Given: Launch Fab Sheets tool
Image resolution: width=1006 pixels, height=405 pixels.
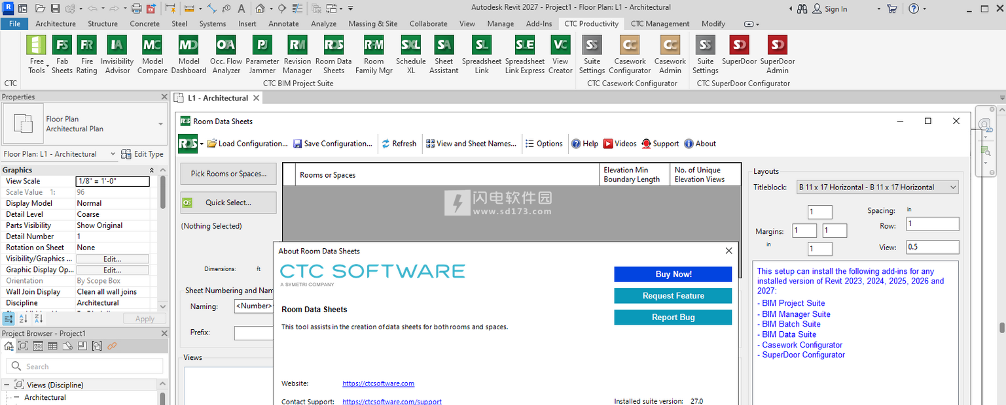Looking at the screenshot, I should click(62, 54).
